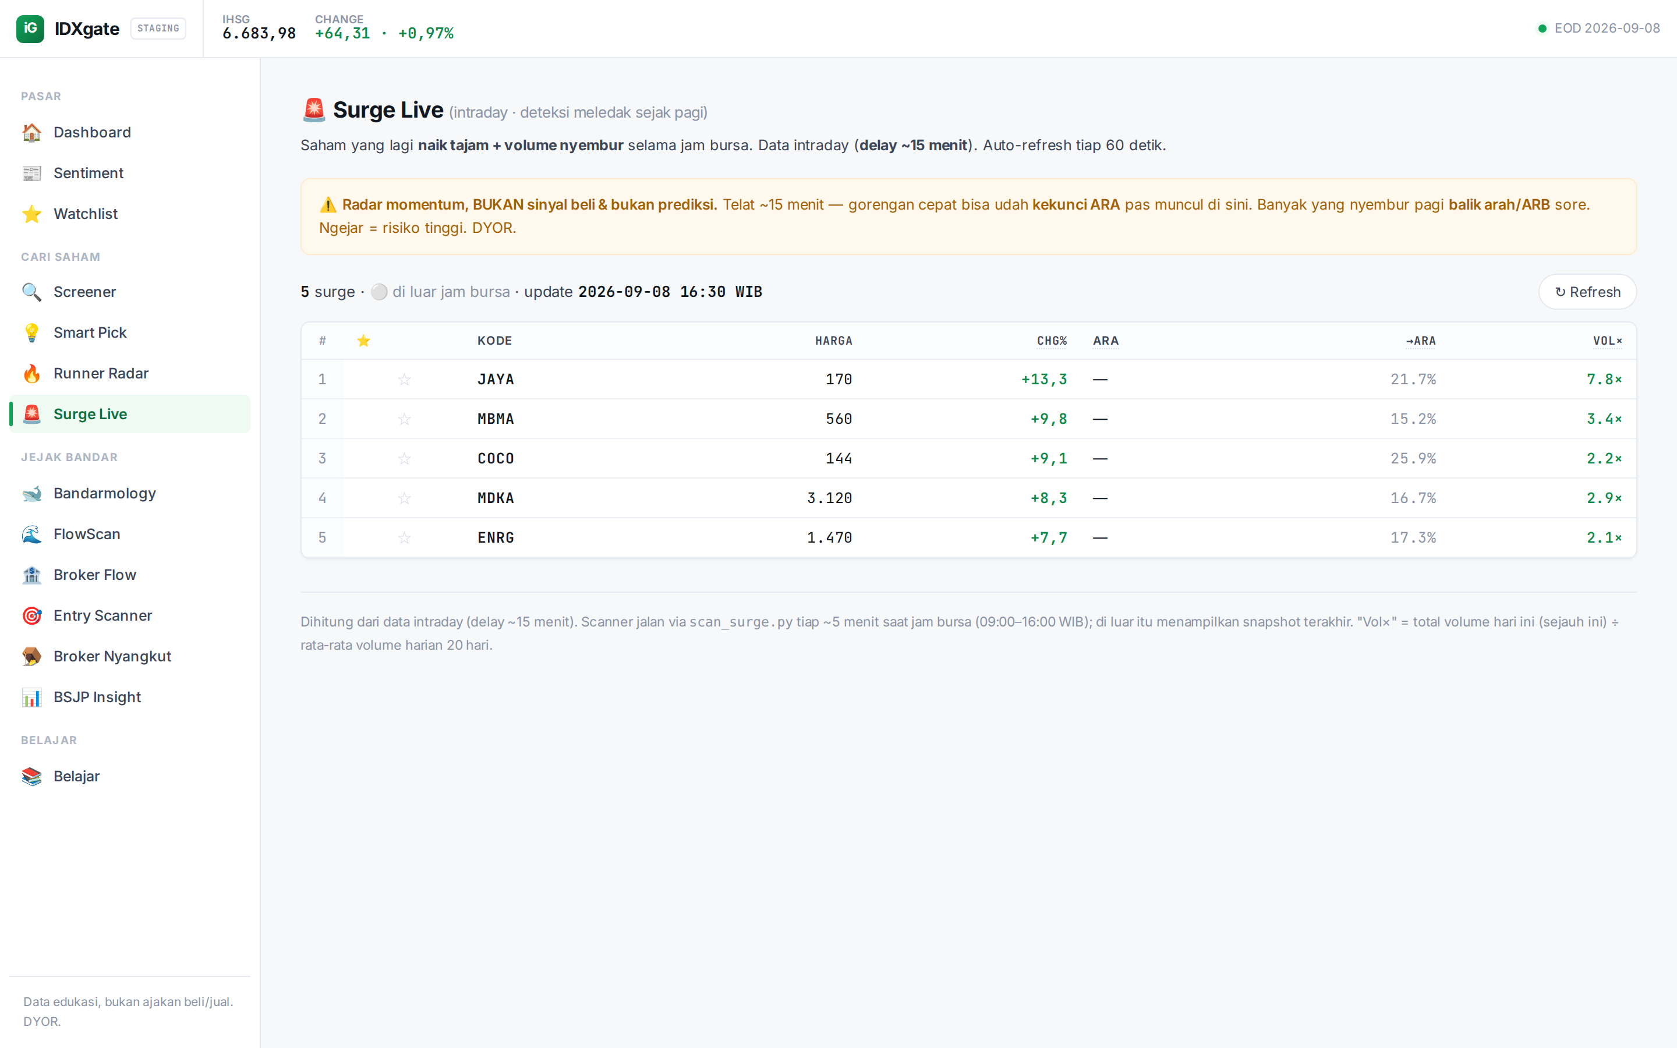The height and width of the screenshot is (1048, 1677).
Task: Click the ENRG stock code
Action: [496, 537]
